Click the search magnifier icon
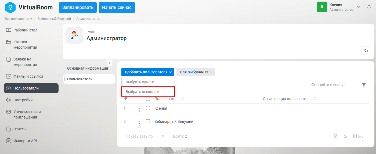Viewport: 376px width, 154px height. pos(313,85)
